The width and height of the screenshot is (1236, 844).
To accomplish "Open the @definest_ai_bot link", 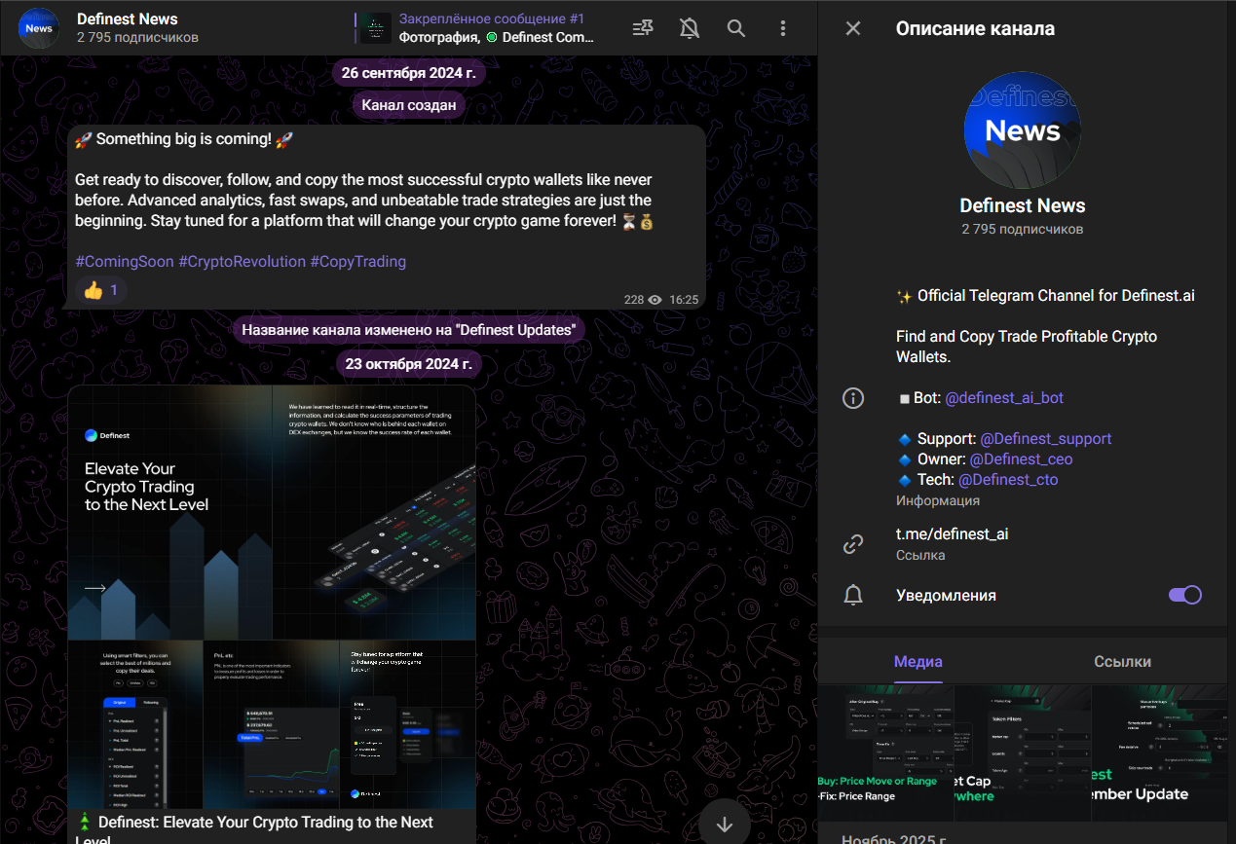I will 1004,398.
